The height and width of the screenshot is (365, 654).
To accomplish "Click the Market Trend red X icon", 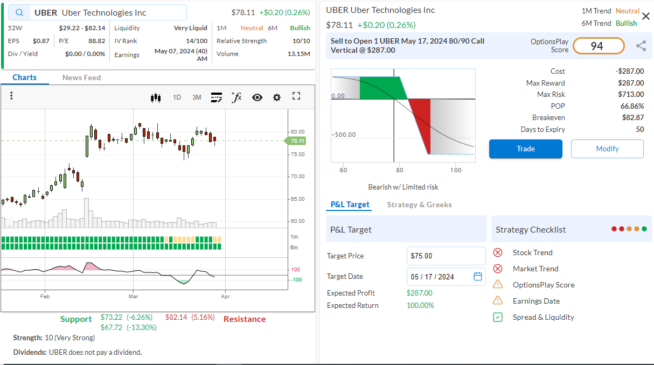I will [498, 269].
